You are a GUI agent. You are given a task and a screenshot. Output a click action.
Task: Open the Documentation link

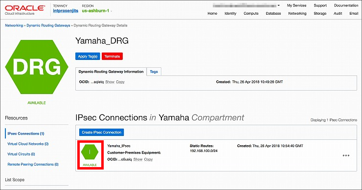click(x=346, y=5)
